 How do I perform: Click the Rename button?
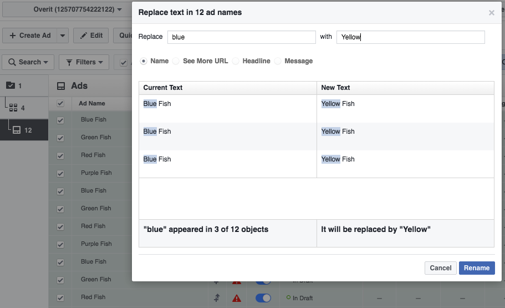tap(476, 268)
